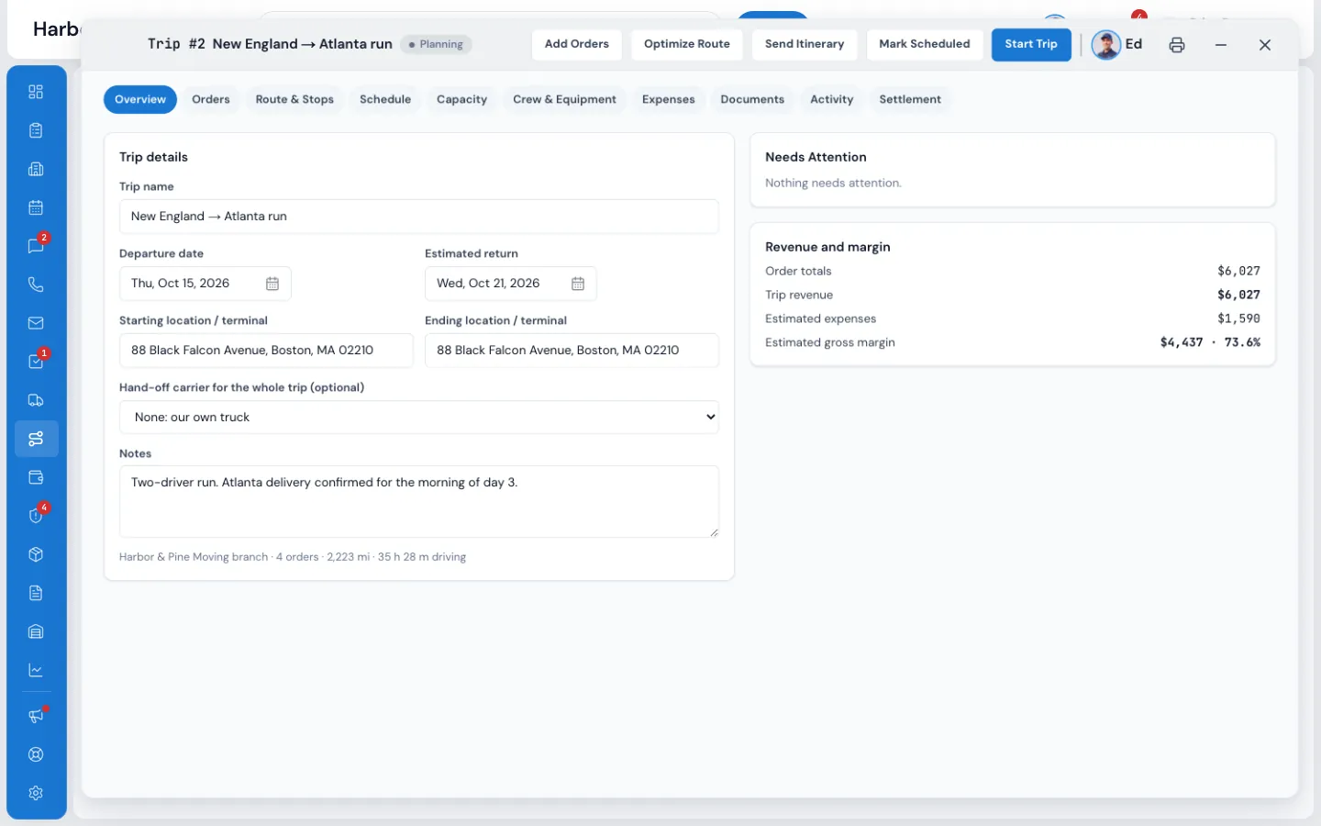Open the box package icon in sidebar
Screen dimensions: 1321x826
[x=36, y=554]
